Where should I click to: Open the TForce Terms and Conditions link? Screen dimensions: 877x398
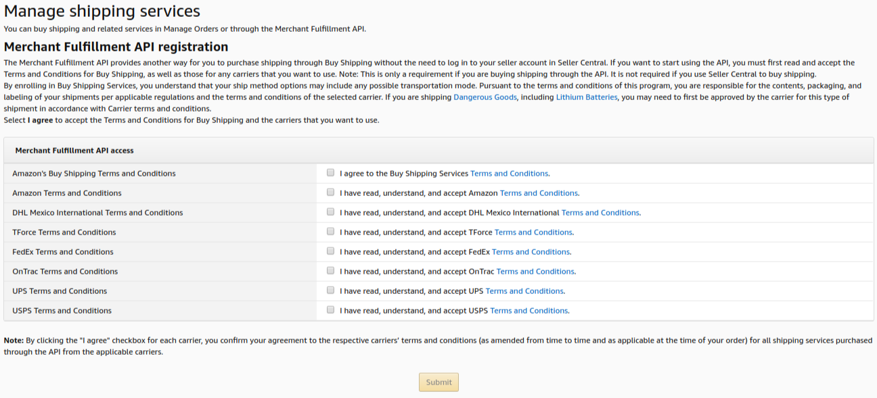point(533,232)
